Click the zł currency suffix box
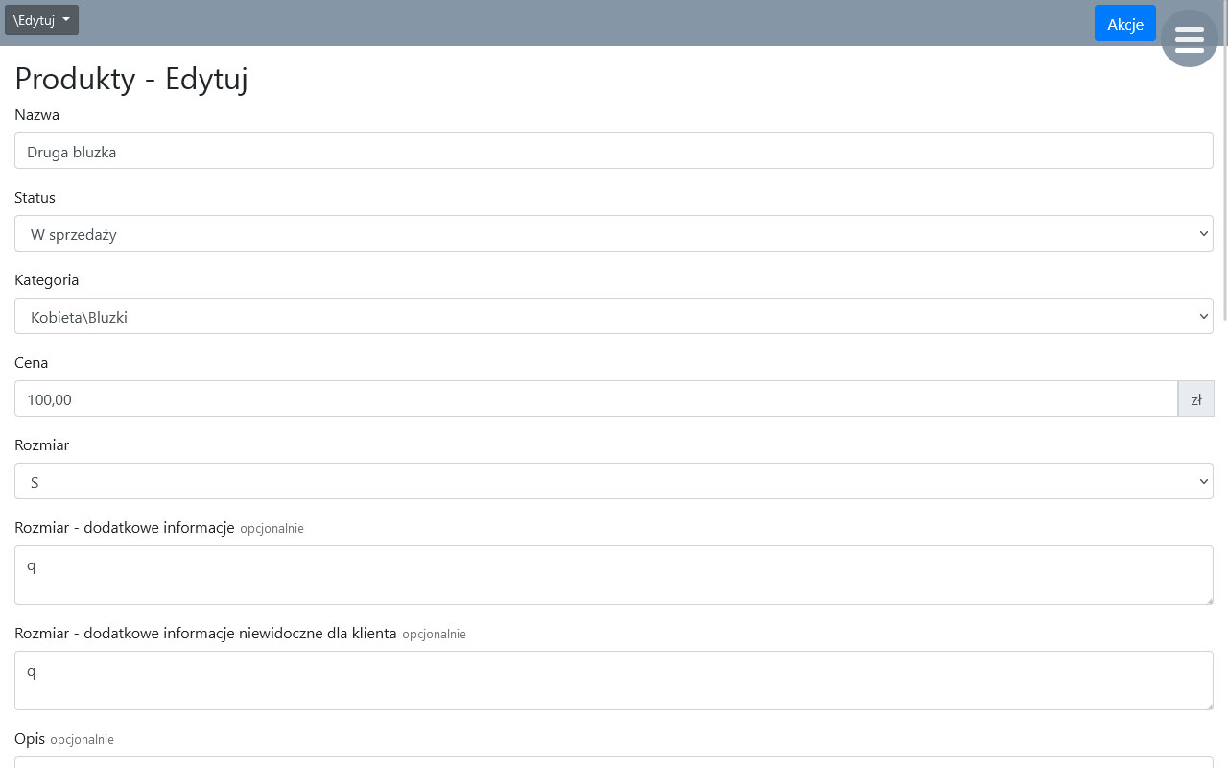This screenshot has width=1228, height=768. point(1195,399)
